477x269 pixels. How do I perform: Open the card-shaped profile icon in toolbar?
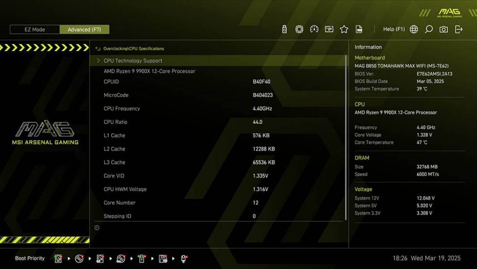click(x=329, y=29)
